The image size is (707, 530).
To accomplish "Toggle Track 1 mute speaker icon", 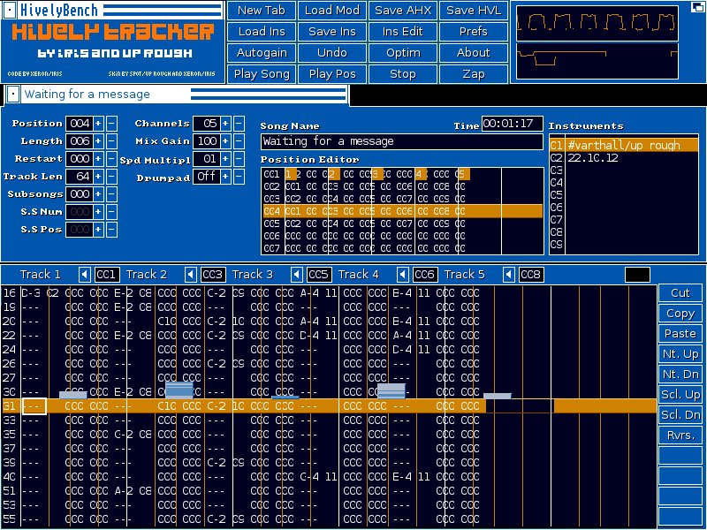I will point(85,275).
